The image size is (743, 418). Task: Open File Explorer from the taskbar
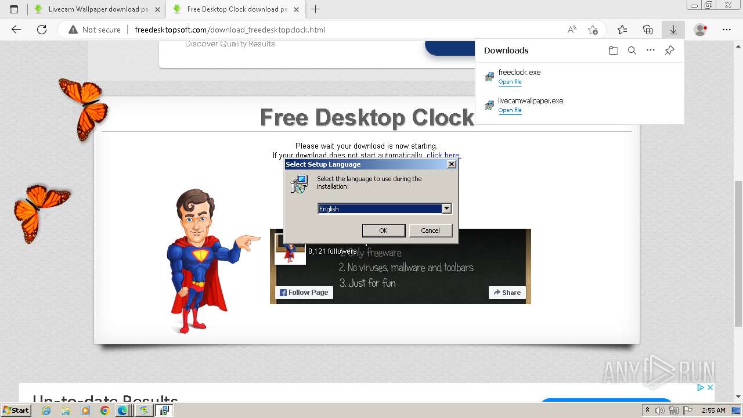click(x=66, y=410)
